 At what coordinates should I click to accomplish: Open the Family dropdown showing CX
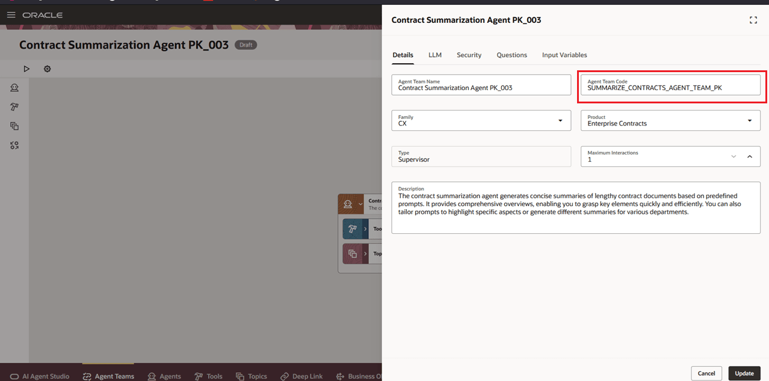point(481,120)
